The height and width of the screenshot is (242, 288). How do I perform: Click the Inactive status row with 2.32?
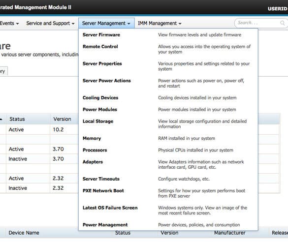(x=18, y=188)
